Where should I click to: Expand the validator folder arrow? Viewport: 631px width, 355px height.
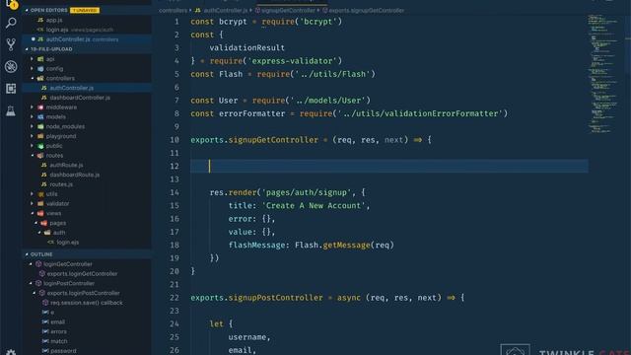coord(33,204)
